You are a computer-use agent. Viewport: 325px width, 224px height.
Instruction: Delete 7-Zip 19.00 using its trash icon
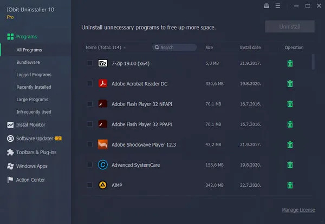(x=290, y=63)
